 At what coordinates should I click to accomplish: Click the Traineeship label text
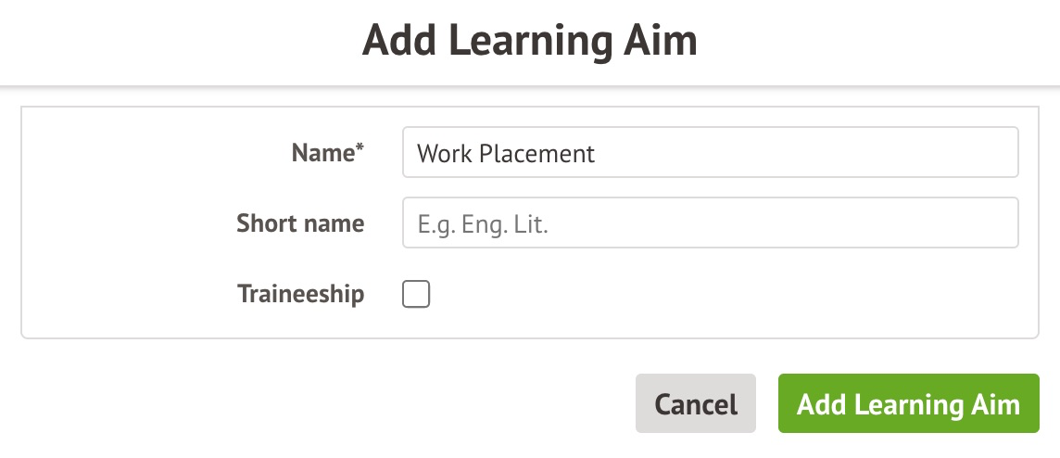click(x=300, y=295)
